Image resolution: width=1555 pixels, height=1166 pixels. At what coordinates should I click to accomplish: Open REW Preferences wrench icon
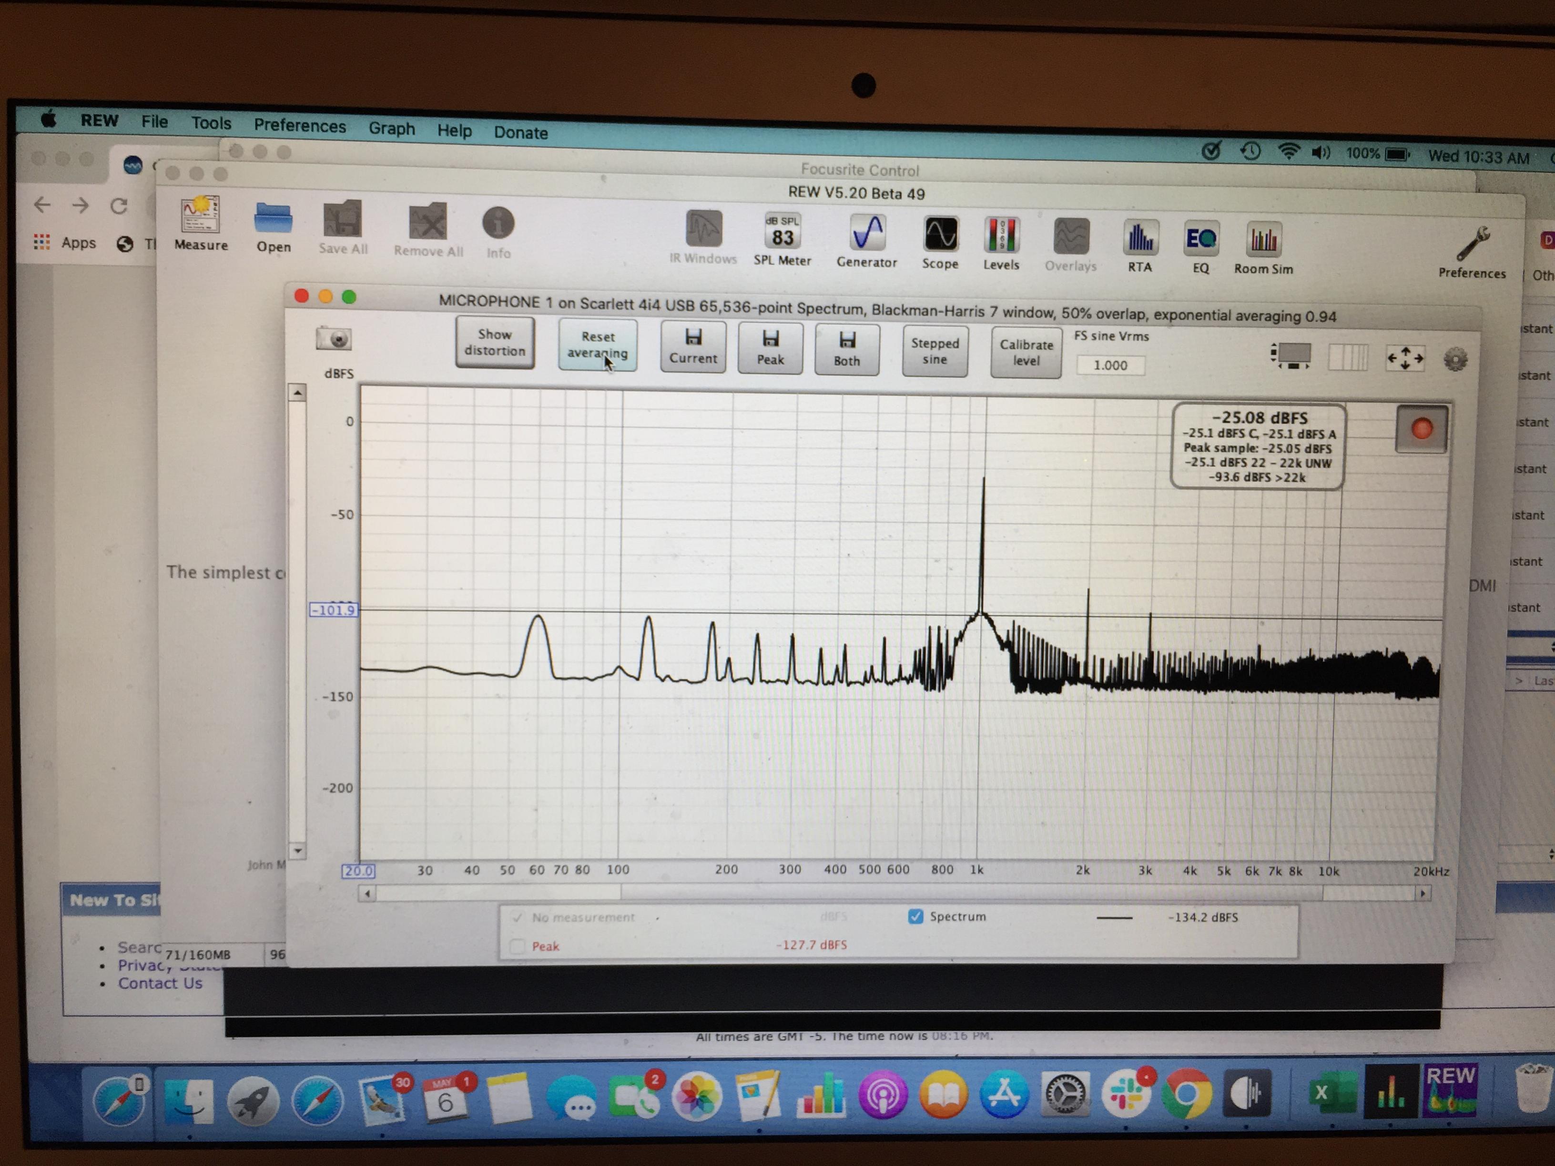click(1472, 253)
